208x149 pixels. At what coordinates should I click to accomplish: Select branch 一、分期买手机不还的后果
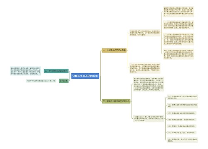click(x=114, y=50)
